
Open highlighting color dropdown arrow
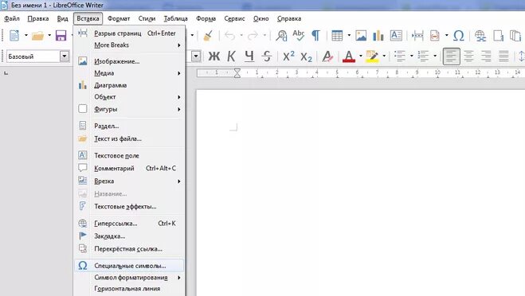(384, 56)
